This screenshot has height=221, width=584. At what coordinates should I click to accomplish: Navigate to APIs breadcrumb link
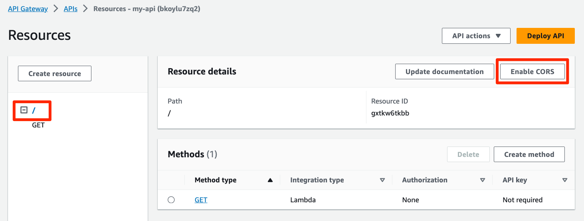71,9
